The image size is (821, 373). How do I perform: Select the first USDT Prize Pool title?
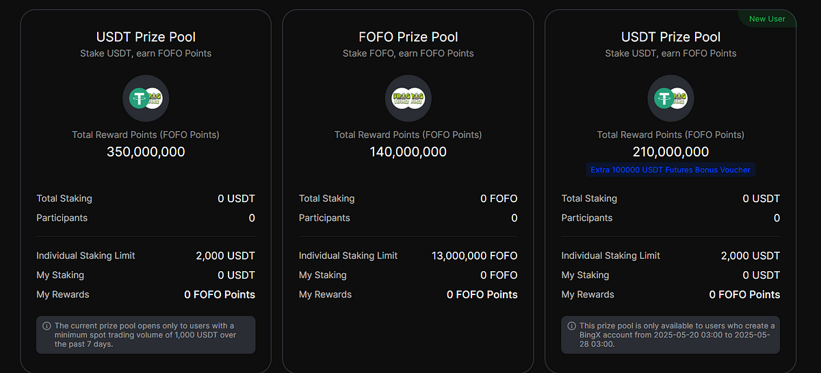pyautogui.click(x=146, y=37)
